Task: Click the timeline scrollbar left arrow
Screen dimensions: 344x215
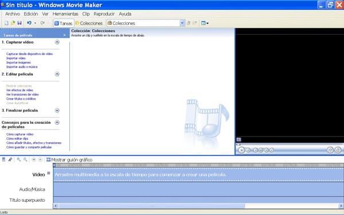Action: [56, 206]
